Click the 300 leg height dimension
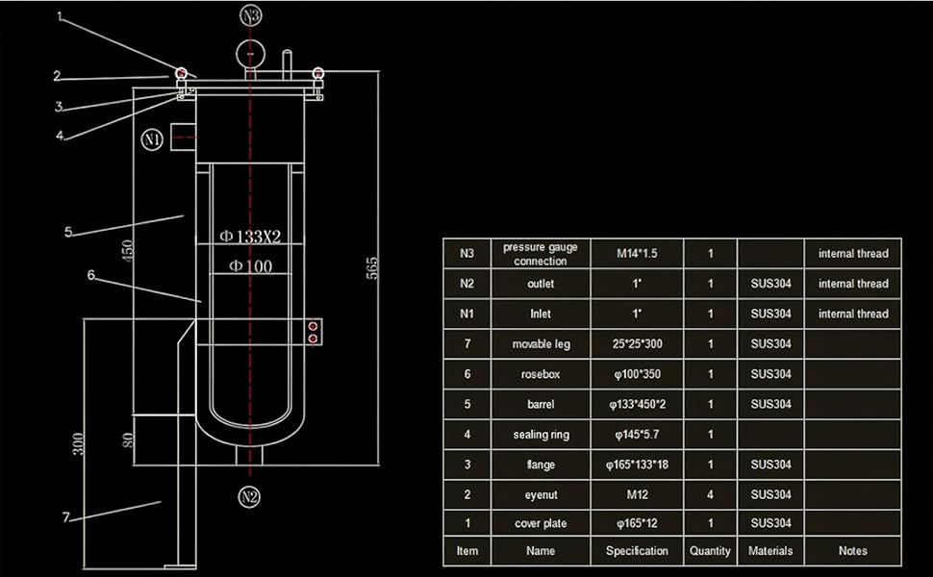933x577 pixels. (79, 443)
